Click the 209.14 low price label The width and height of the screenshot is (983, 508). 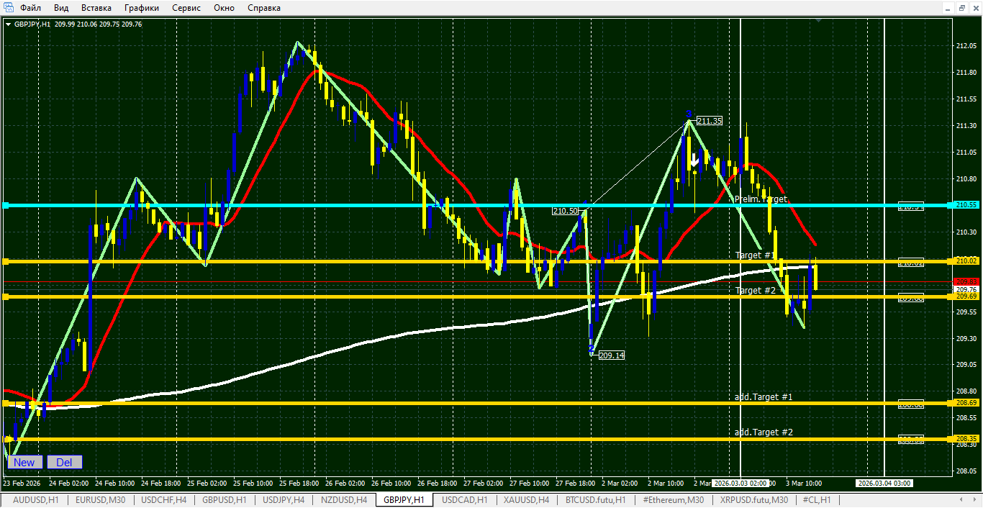(x=611, y=355)
